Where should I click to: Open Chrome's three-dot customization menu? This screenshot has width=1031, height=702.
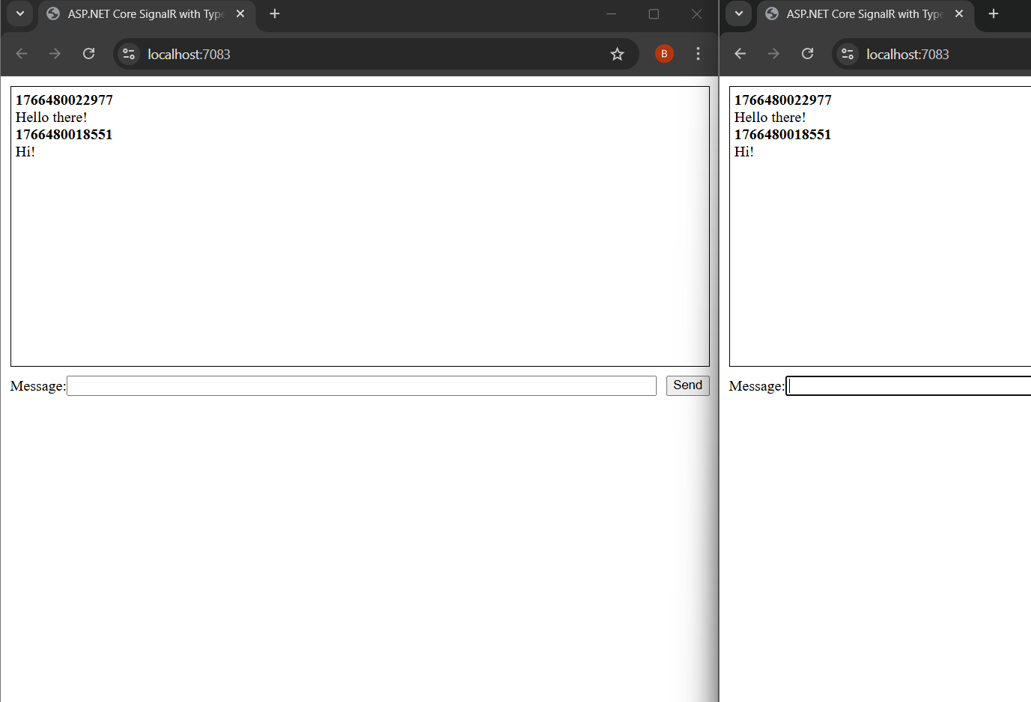698,53
